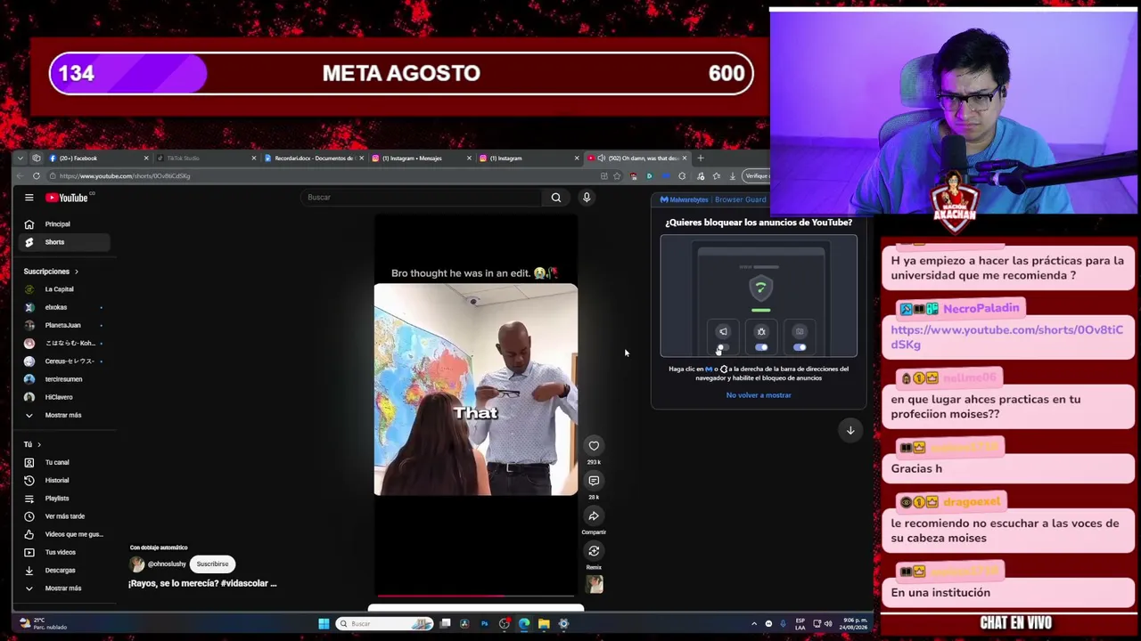Open the YouTube hamburger guide menu
Screen dimensions: 1141x641
pos(29,198)
